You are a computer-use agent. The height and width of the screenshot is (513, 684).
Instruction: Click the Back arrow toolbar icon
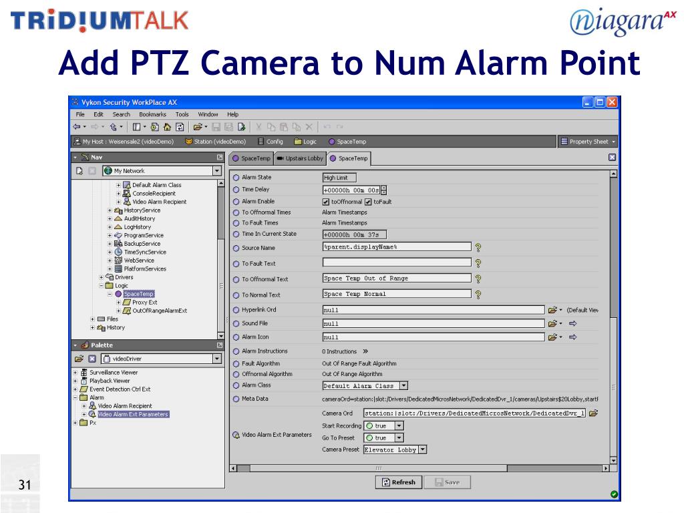coord(77,127)
